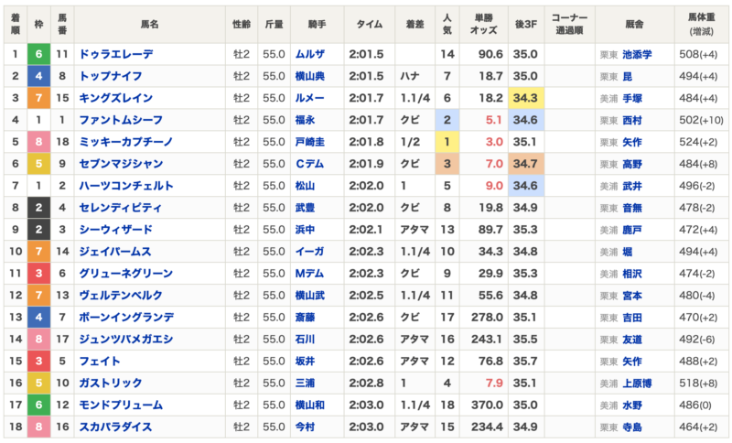Select horse キングズレイン
The width and height of the screenshot is (732, 443).
(x=116, y=98)
